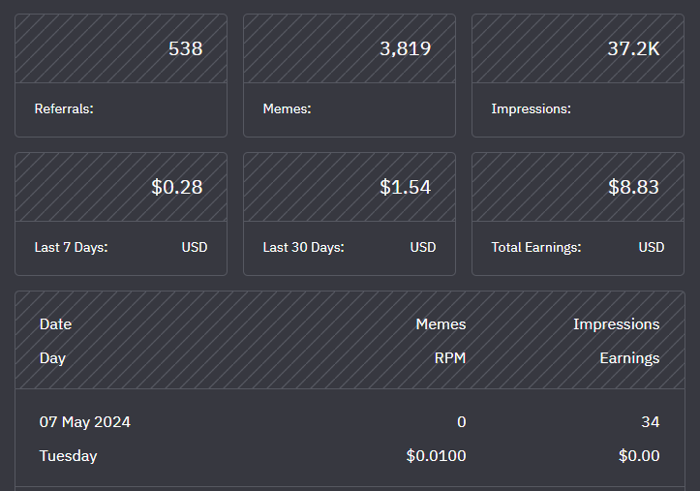Click the Tuesday day entry
The width and height of the screenshot is (700, 491).
pos(68,455)
